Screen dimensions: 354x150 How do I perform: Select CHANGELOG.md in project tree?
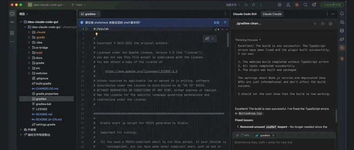pyautogui.click(x=47, y=89)
